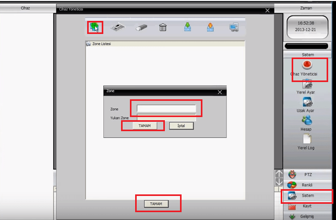
Task: Click the monitor connection test icon
Action: 234,28
